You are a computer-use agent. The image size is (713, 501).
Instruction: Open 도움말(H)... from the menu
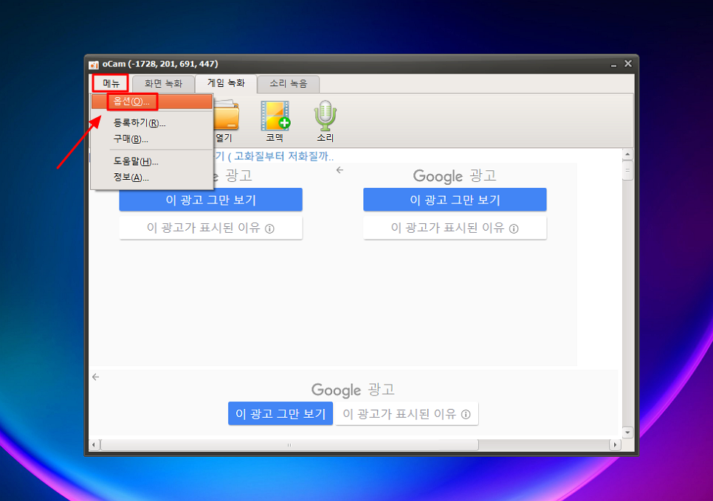tap(152, 161)
